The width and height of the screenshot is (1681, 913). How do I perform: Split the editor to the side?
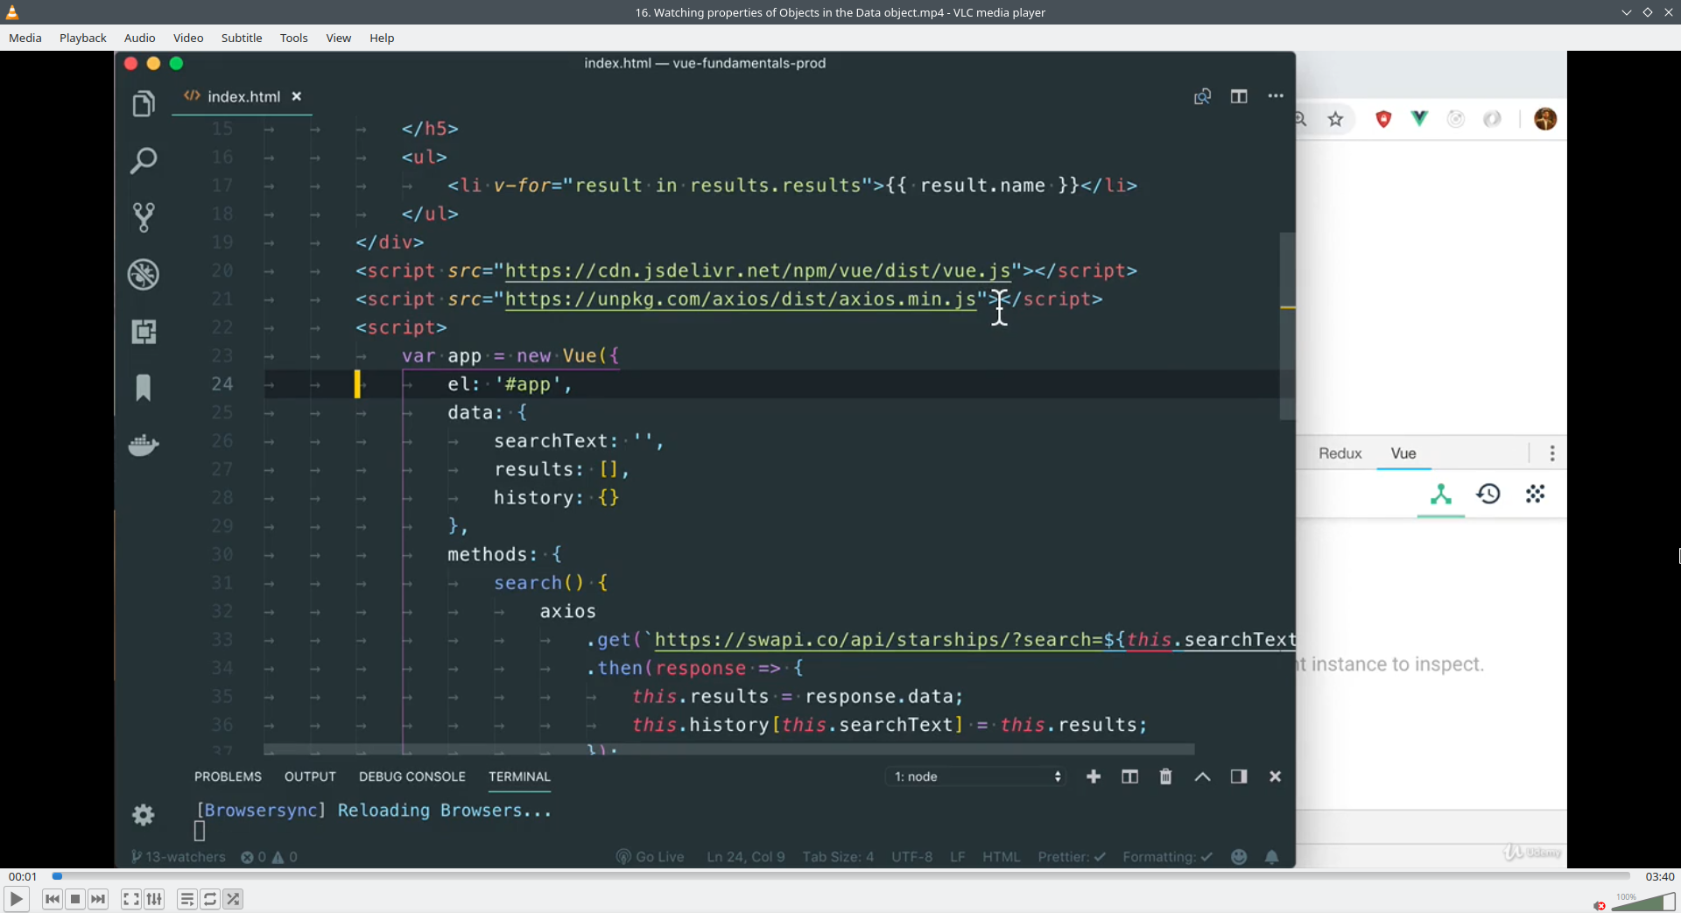(x=1239, y=96)
